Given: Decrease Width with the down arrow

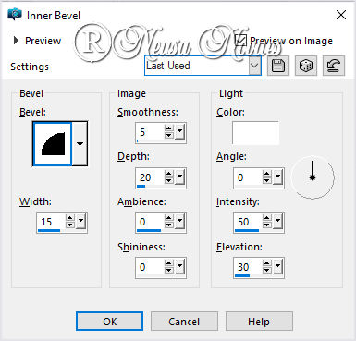Looking at the screenshot, I should (x=70, y=225).
